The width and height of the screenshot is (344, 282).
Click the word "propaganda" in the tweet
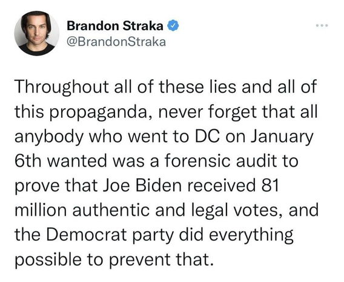pos(98,112)
